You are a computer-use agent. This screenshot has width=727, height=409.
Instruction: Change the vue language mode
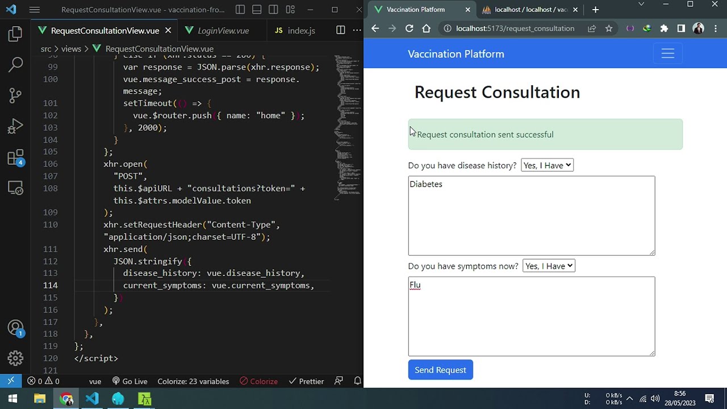click(x=95, y=381)
